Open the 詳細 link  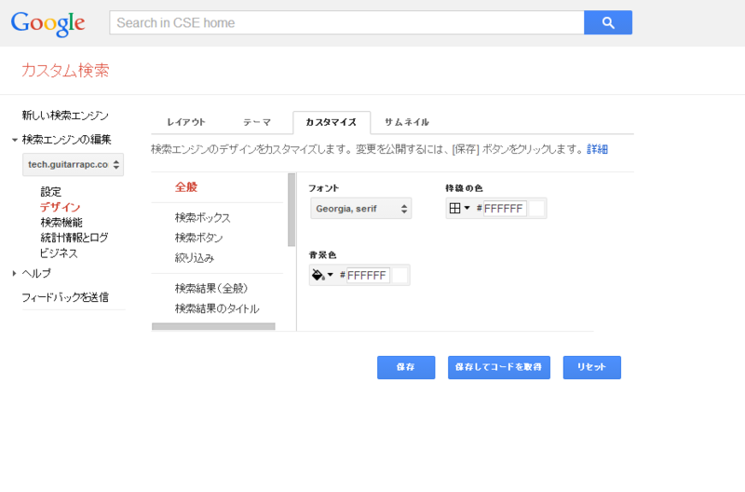[x=597, y=149]
